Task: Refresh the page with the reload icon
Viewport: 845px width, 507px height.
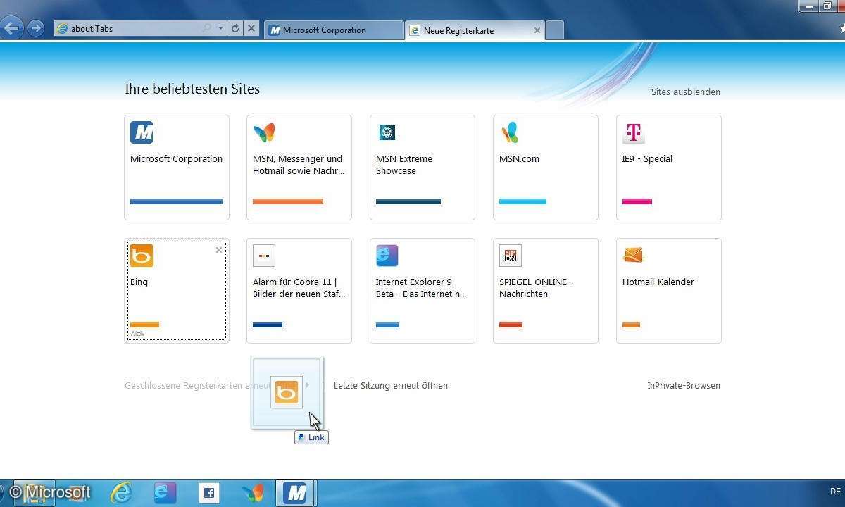Action: [x=235, y=29]
